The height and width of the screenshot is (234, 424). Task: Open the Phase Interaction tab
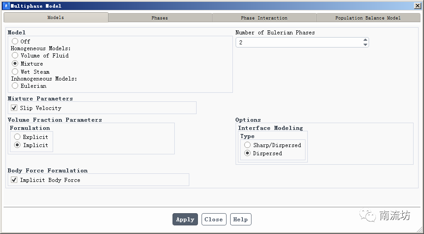pyautogui.click(x=264, y=18)
